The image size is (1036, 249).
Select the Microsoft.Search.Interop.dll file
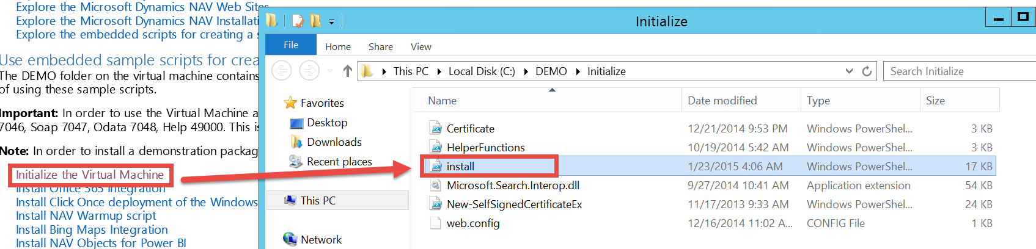512,186
